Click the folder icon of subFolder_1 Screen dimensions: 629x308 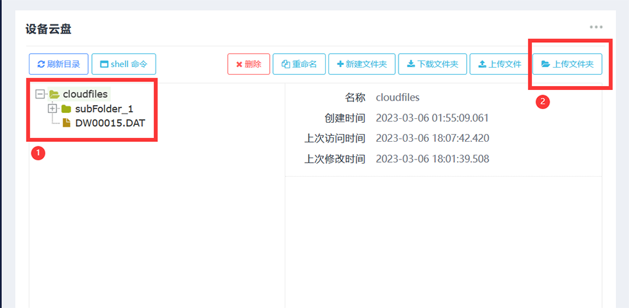pyautogui.click(x=66, y=109)
